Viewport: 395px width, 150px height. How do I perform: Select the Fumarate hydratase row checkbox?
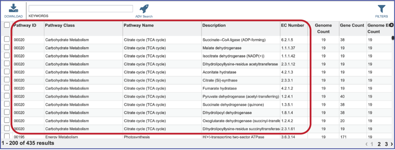7,88
